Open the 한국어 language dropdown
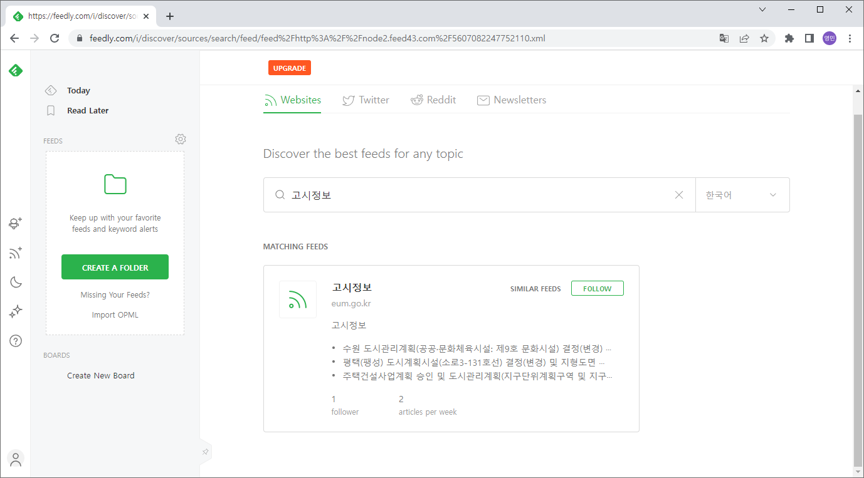 pyautogui.click(x=742, y=195)
